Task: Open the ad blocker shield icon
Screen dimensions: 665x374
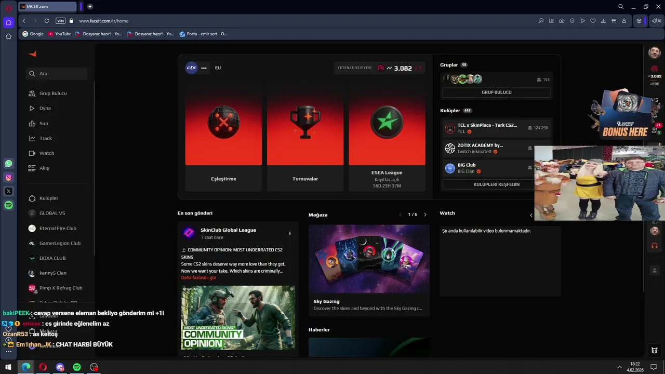Action: (572, 21)
